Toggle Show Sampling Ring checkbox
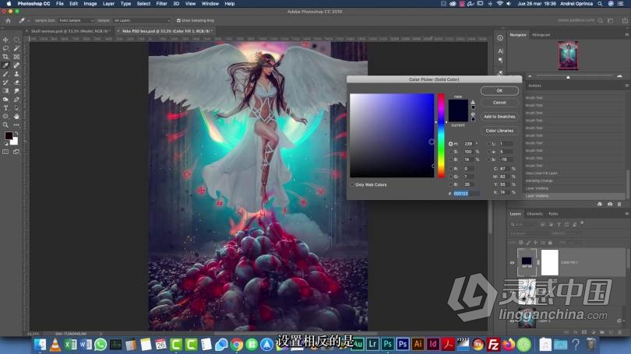This screenshot has width=631, height=354. pyautogui.click(x=178, y=20)
